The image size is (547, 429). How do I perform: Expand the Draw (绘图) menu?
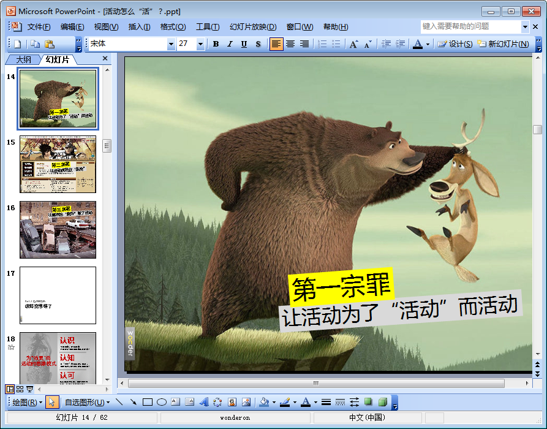[27, 402]
